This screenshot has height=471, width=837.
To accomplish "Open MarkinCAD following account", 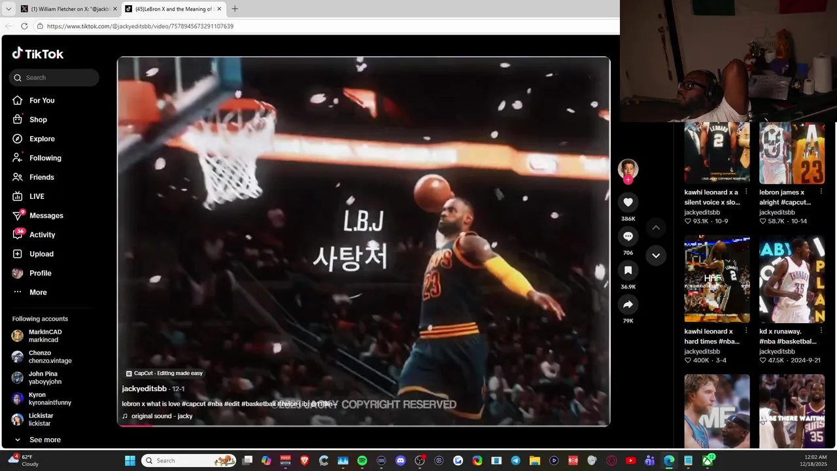I will tap(45, 336).
